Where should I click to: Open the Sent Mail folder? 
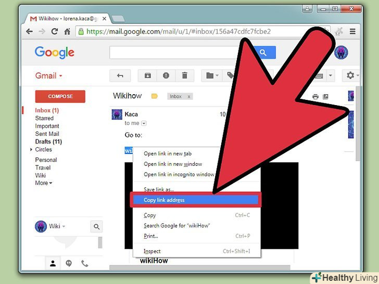(47, 134)
